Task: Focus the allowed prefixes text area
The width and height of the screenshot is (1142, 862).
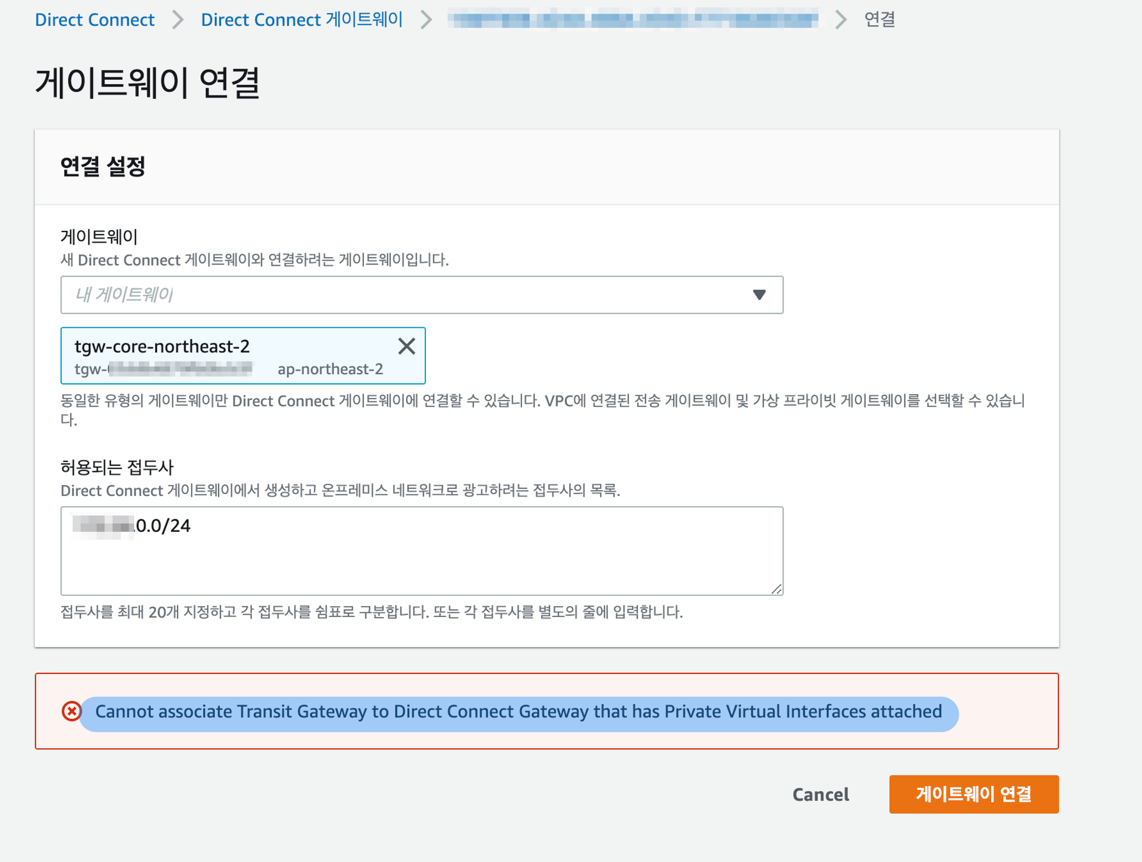Action: 421,560
